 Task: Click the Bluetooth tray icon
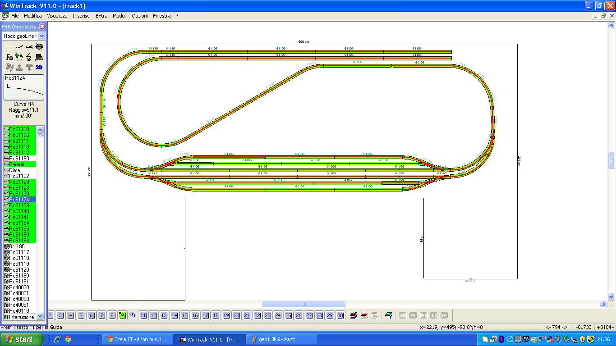(501, 339)
